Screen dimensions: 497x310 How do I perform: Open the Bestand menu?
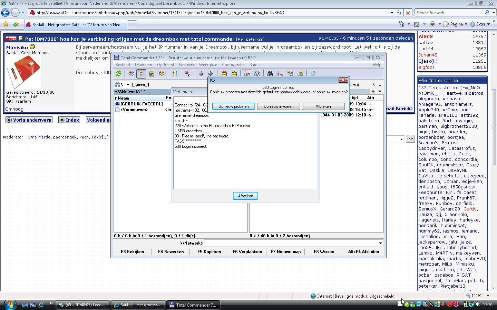[123, 65]
